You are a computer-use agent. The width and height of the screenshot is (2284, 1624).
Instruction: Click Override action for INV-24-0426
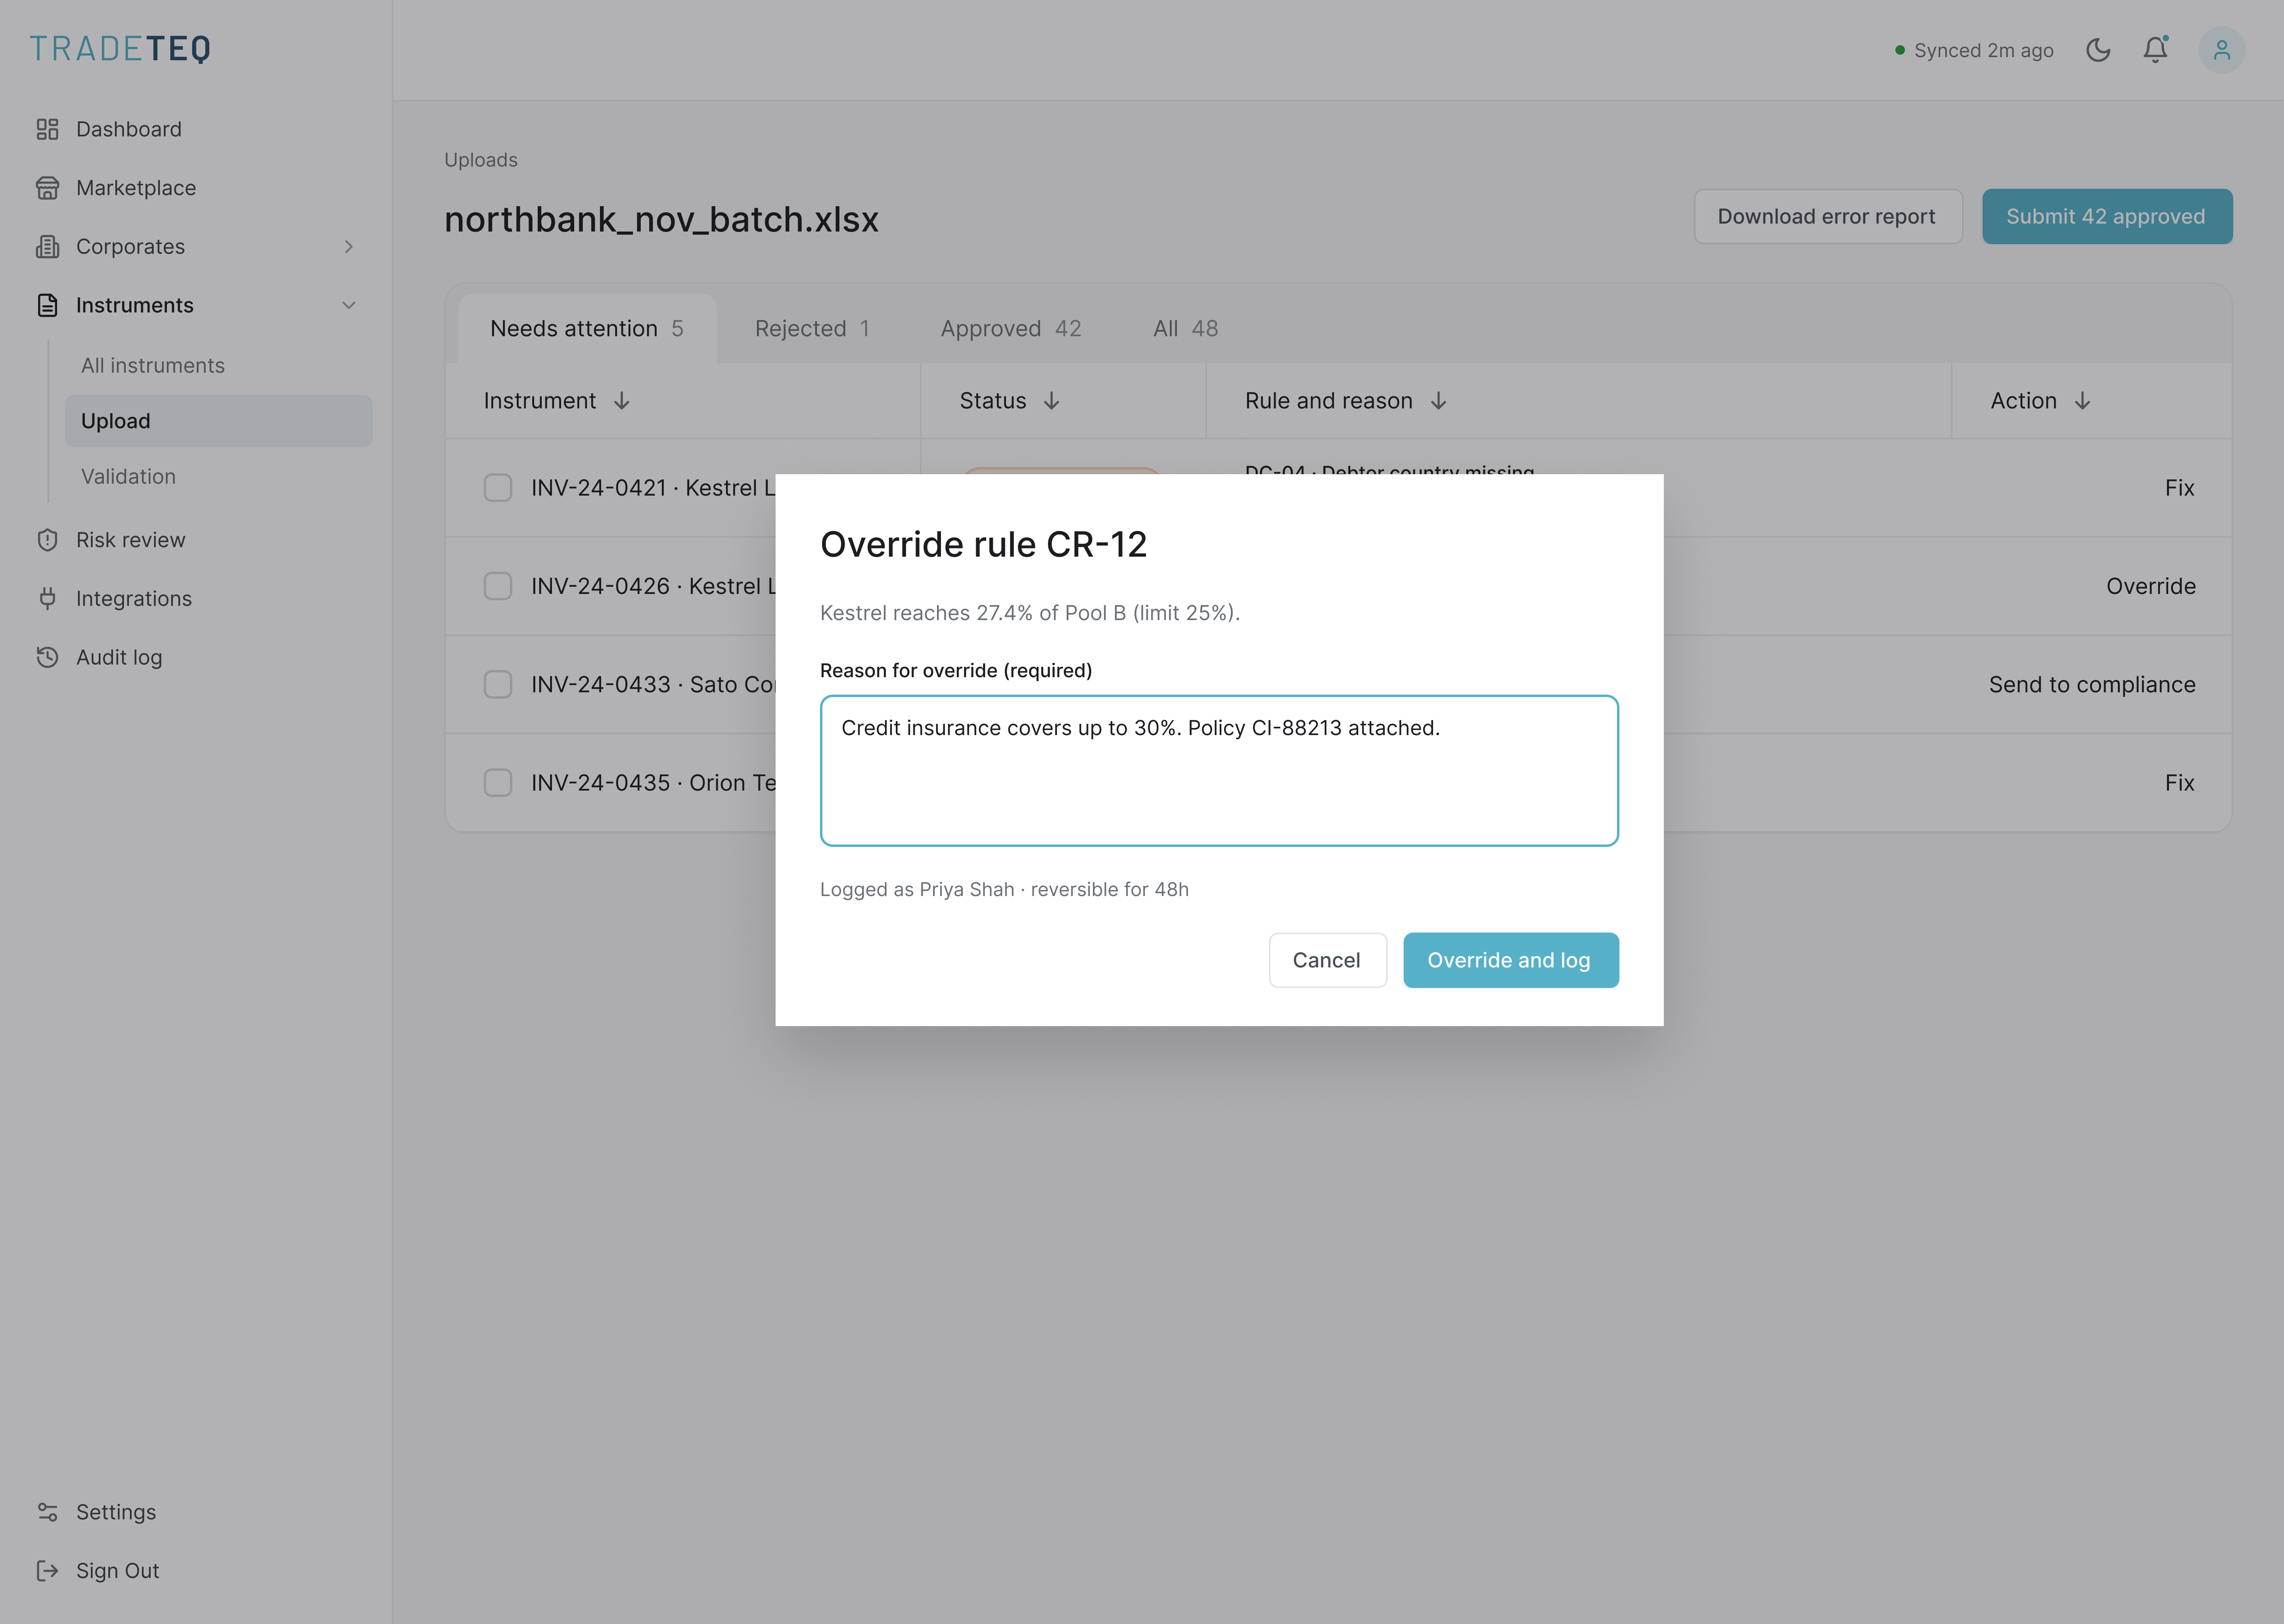[2151, 586]
